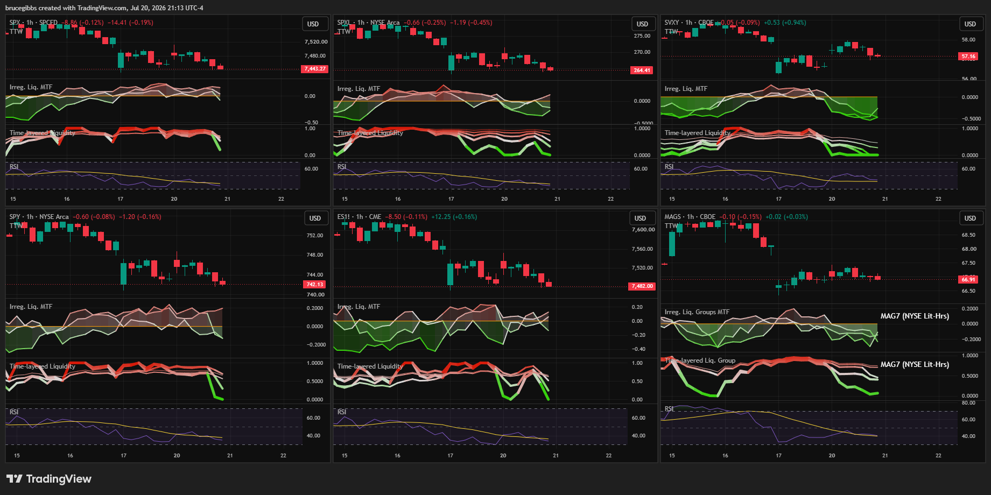The width and height of the screenshot is (991, 495).
Task: Select the RSI label in ES1! chart
Action: point(342,412)
